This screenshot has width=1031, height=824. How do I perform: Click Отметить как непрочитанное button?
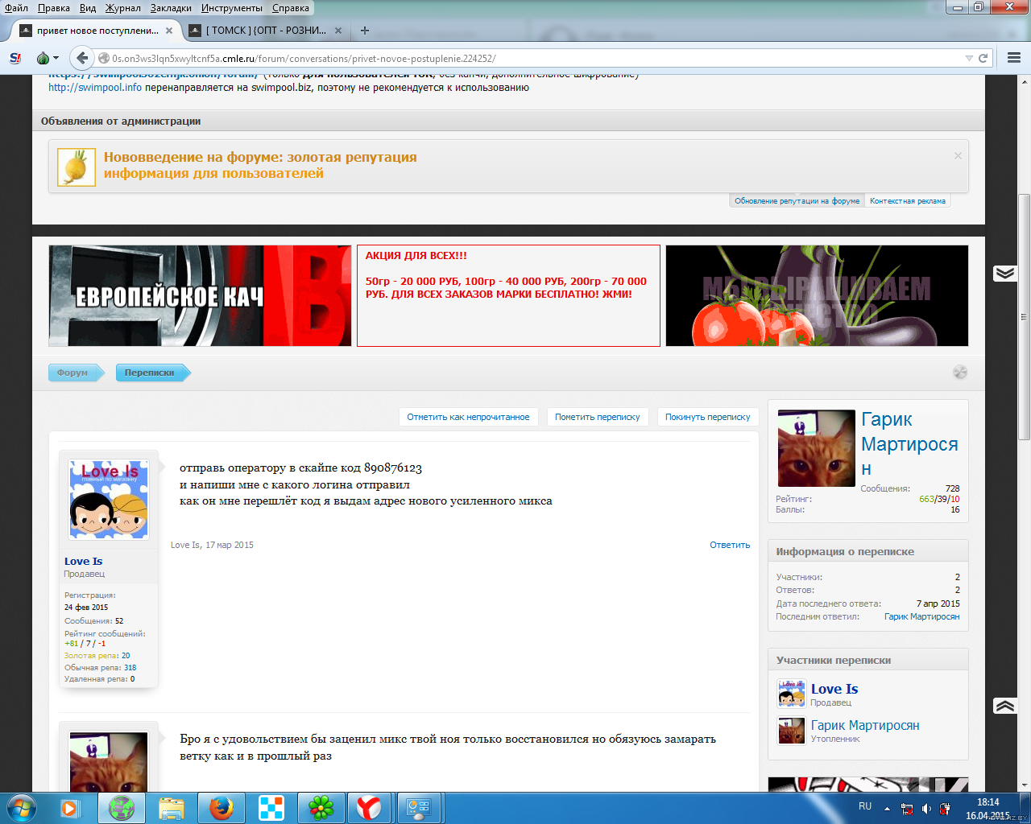[468, 417]
